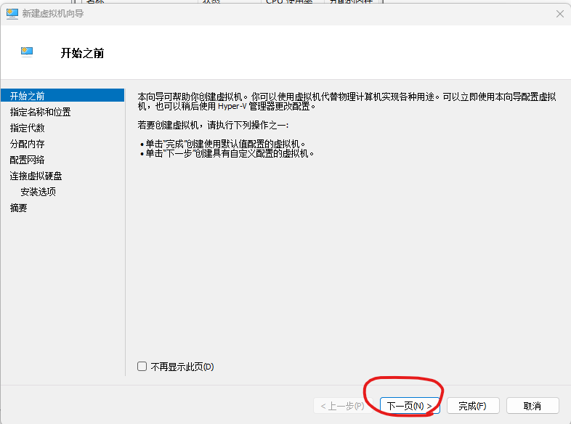Select the 连接虚拟硬盘 step
Screen dimensions: 571x424
click(36, 176)
